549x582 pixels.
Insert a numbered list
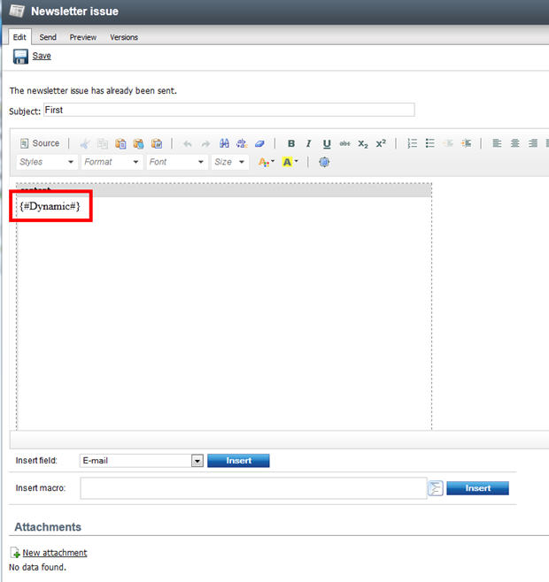coord(412,143)
